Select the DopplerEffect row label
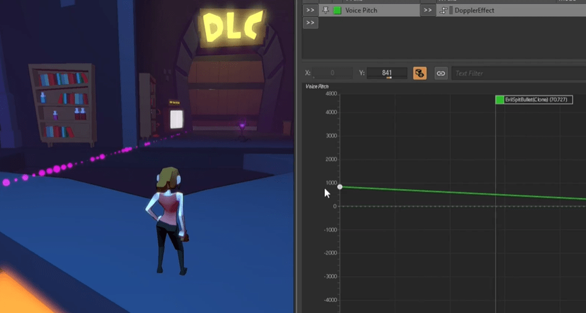586x313 pixels. 474,10
